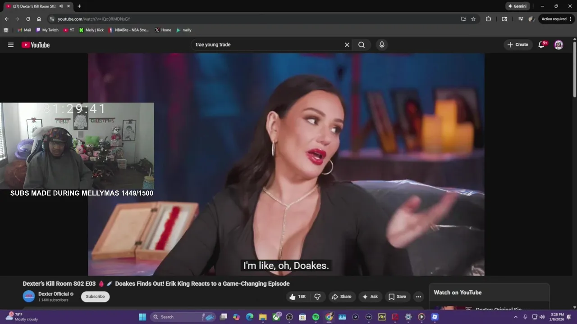
Task: Open the Ask AI button below the video
Action: [x=370, y=297]
